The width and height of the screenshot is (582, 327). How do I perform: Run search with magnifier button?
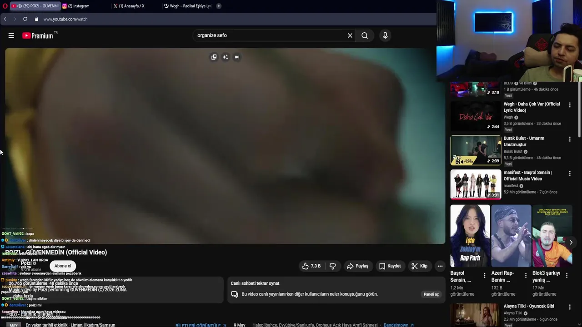point(365,35)
